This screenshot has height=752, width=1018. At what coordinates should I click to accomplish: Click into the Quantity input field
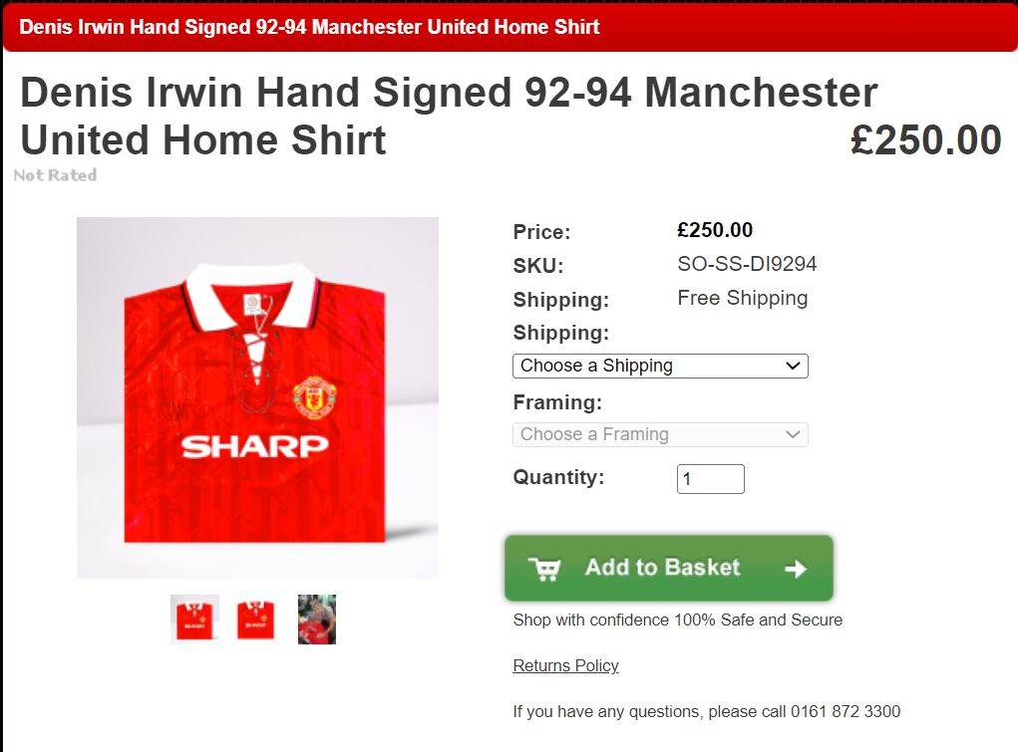point(710,479)
